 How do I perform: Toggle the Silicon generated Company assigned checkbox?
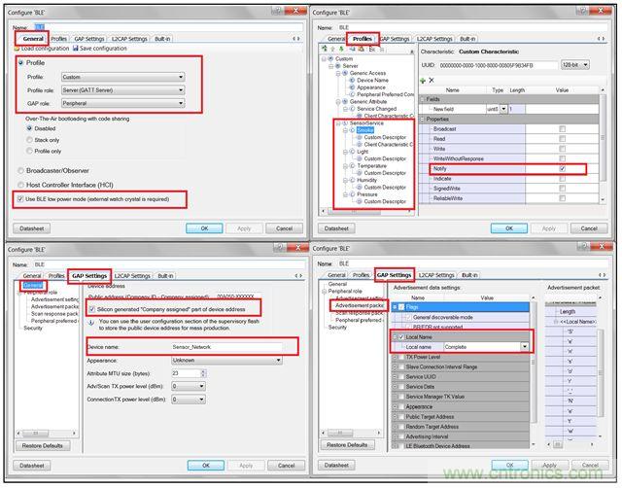tap(91, 308)
